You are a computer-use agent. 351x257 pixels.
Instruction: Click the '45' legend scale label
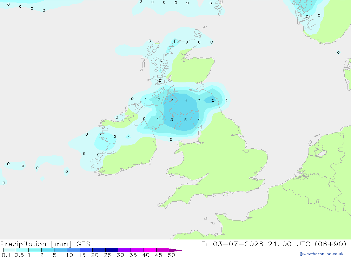coord(159,255)
